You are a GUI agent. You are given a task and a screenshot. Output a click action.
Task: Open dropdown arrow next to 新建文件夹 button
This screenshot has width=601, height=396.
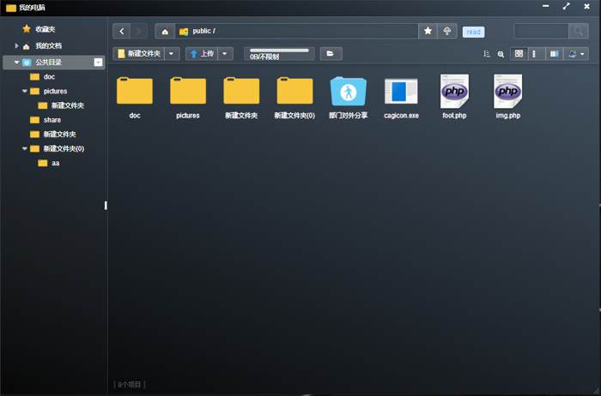tap(173, 53)
